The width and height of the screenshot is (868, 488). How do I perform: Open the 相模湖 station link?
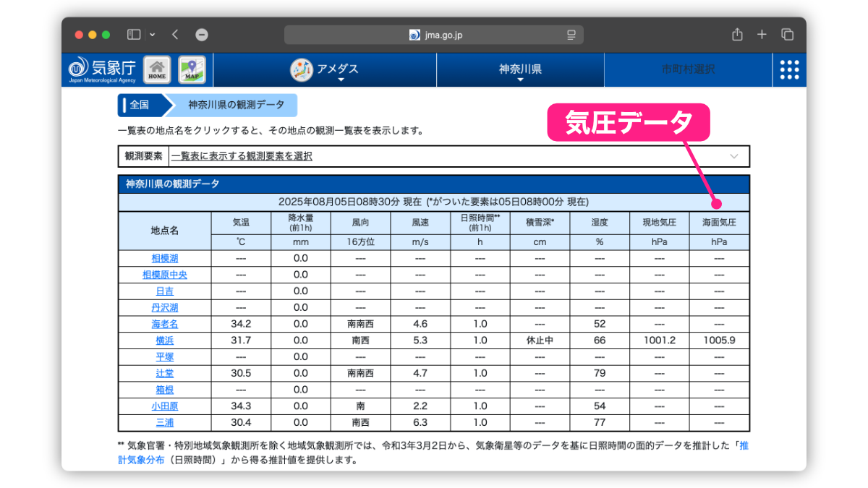coord(165,258)
